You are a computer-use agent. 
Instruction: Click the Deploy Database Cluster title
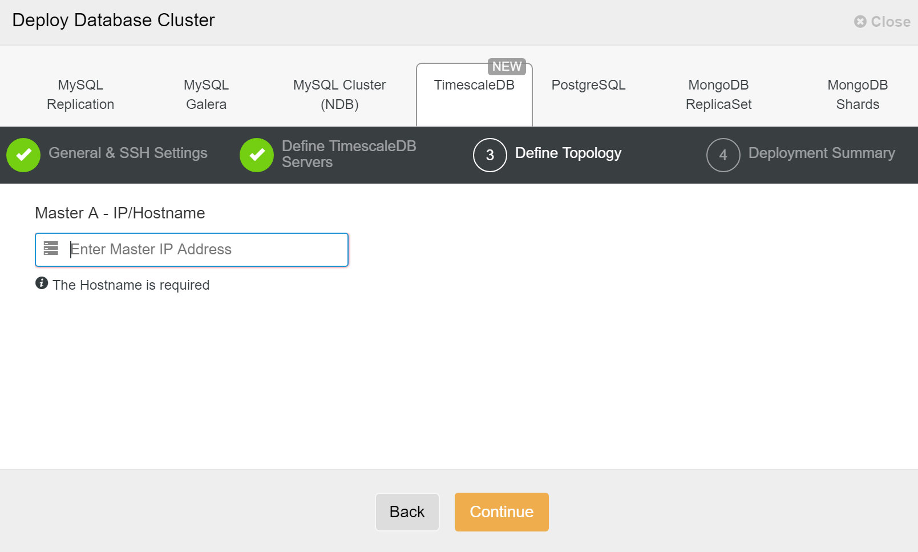114,21
